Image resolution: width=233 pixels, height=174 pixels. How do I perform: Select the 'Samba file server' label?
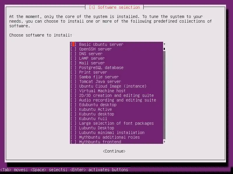click(99, 77)
